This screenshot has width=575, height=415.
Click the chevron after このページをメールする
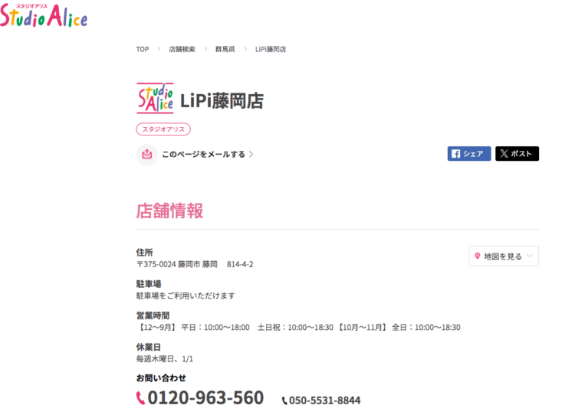point(251,154)
